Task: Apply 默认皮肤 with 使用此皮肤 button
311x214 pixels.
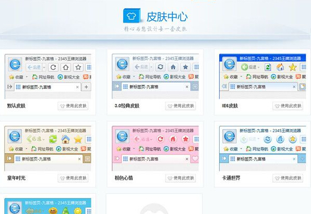Action: [73, 106]
